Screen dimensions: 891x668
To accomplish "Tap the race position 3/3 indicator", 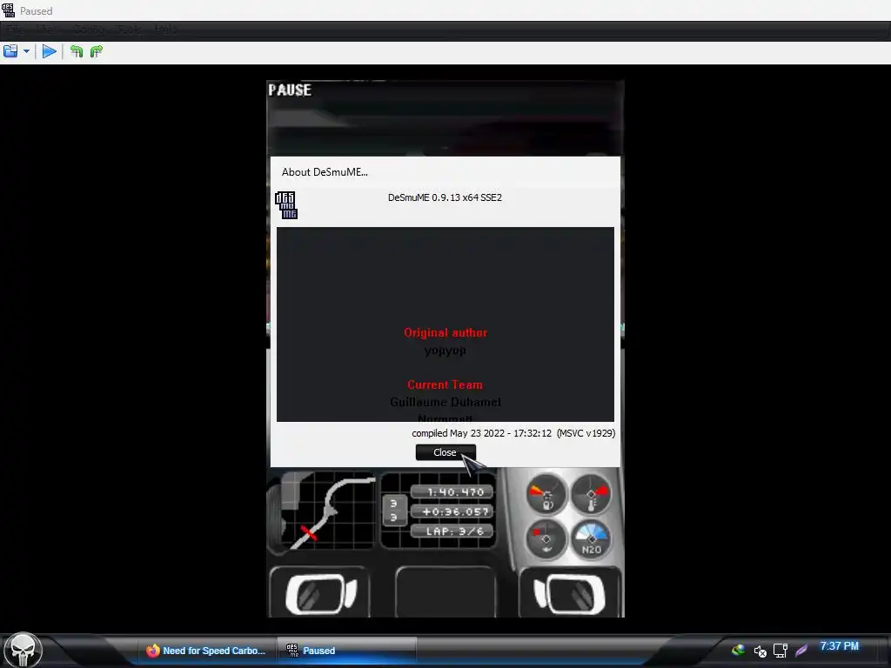I will [x=394, y=511].
